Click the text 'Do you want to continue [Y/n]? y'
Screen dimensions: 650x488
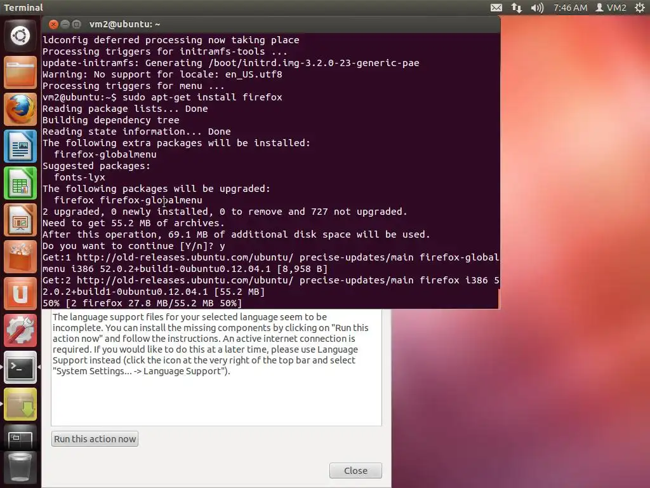[134, 246]
